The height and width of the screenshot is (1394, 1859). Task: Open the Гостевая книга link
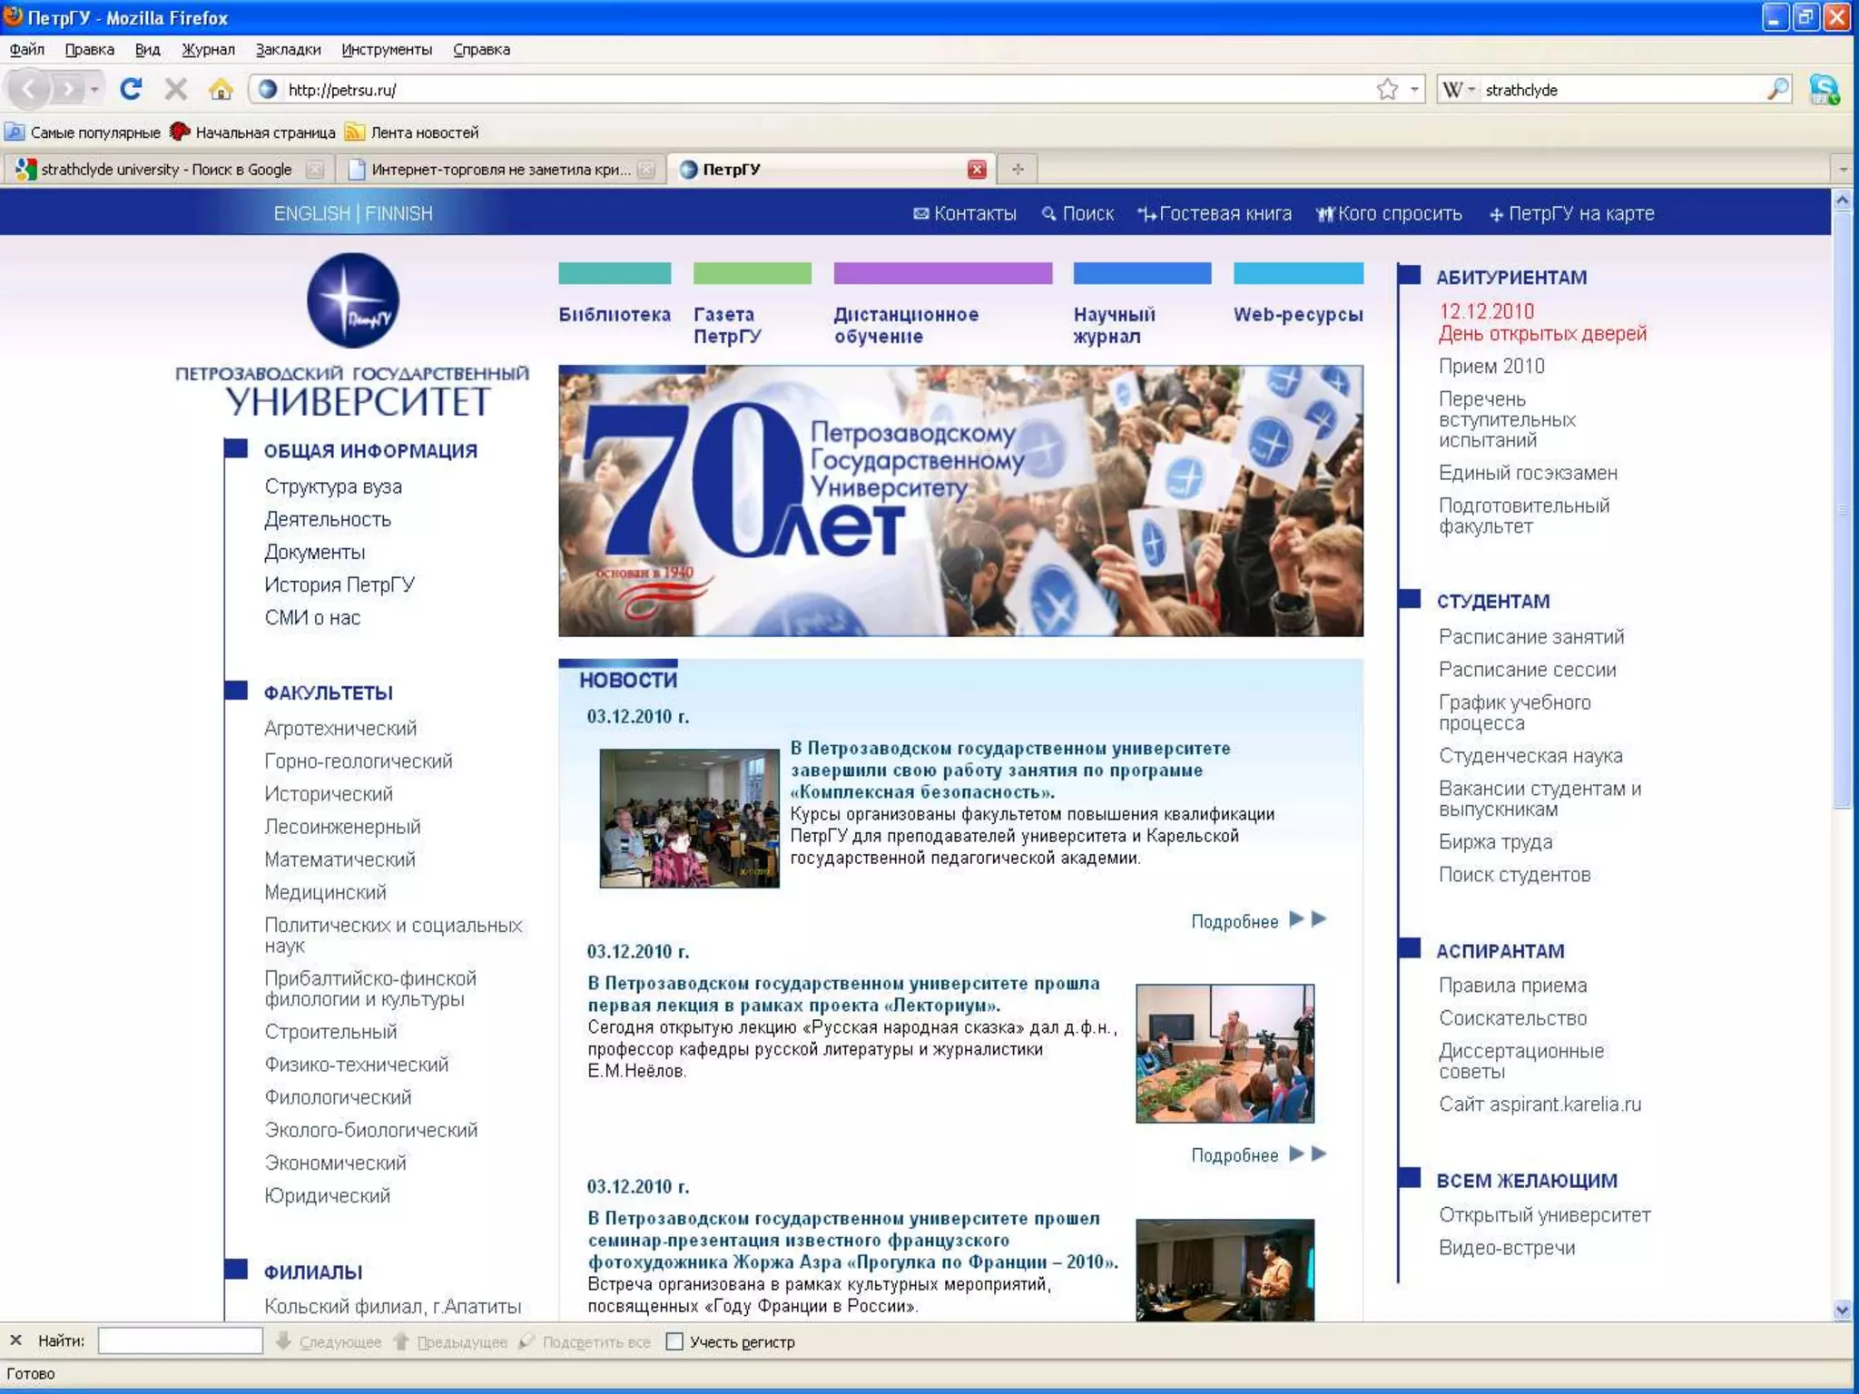coord(1224,213)
